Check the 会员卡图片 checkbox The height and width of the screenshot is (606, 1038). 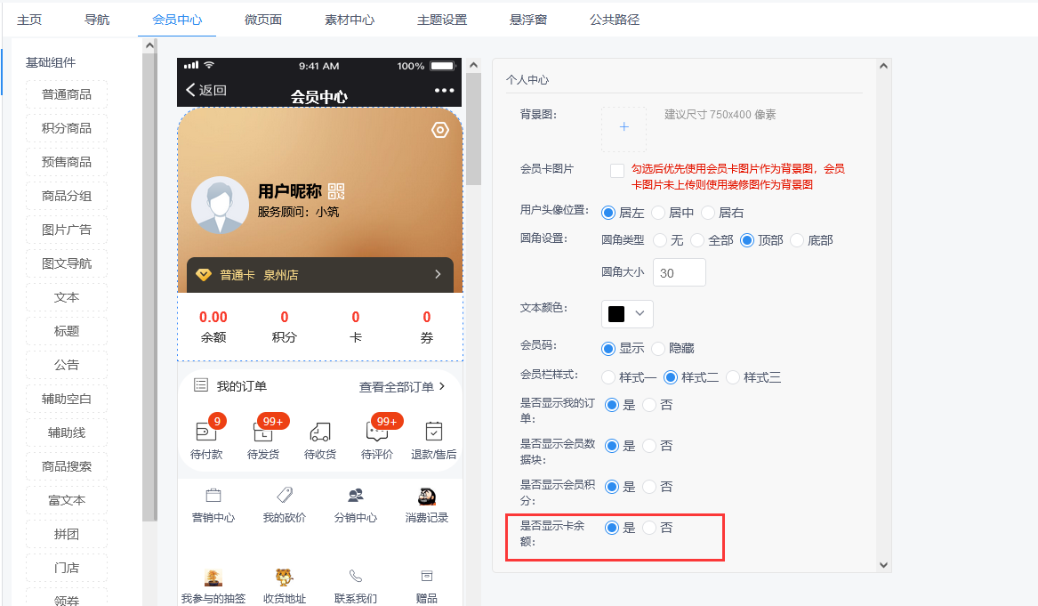(617, 170)
